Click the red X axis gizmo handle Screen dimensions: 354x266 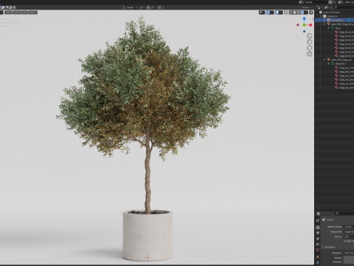tap(310, 25)
